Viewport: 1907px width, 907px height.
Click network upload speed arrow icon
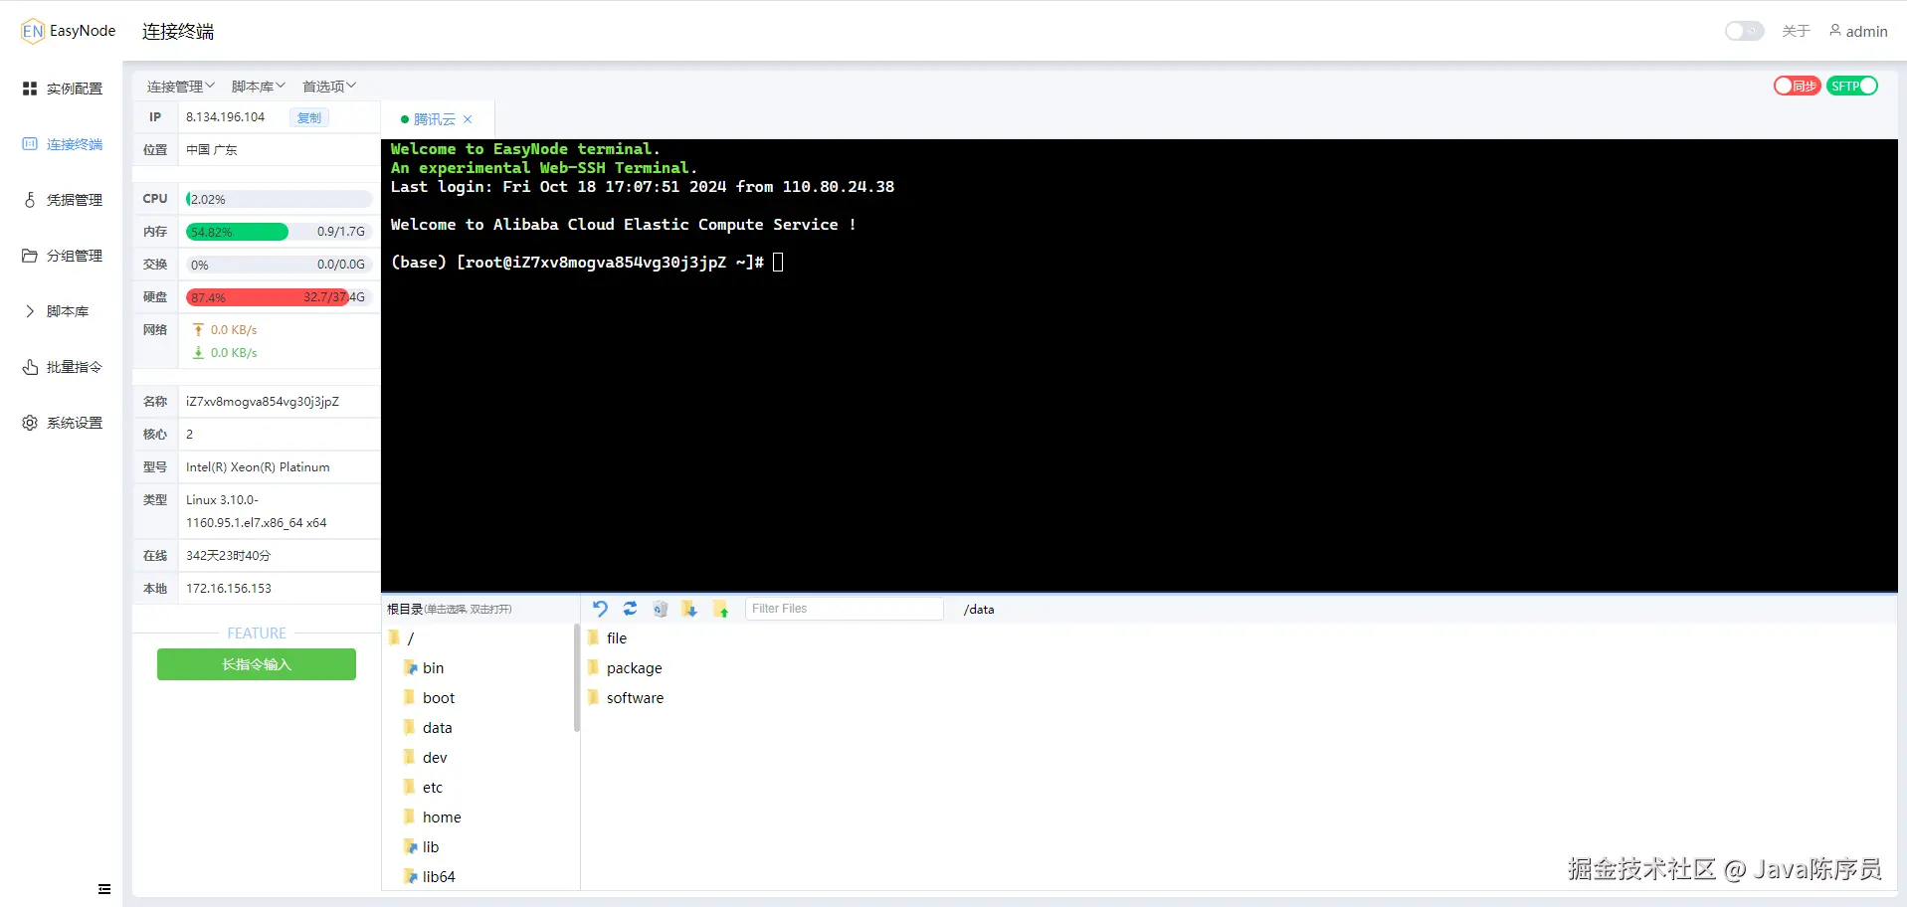click(198, 330)
